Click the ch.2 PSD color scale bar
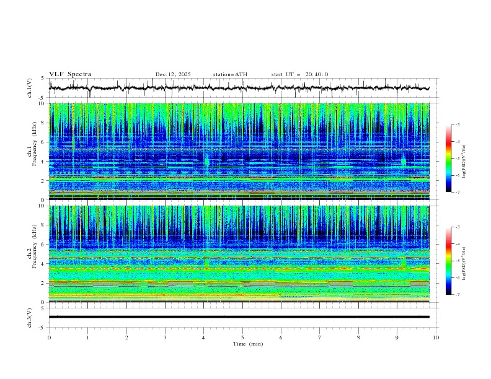 [x=448, y=261]
